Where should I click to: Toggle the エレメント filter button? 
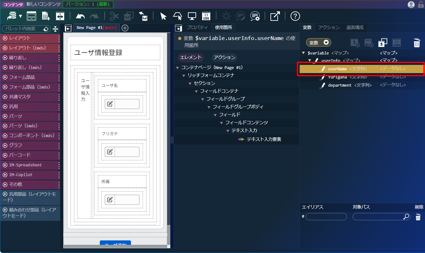[190, 57]
